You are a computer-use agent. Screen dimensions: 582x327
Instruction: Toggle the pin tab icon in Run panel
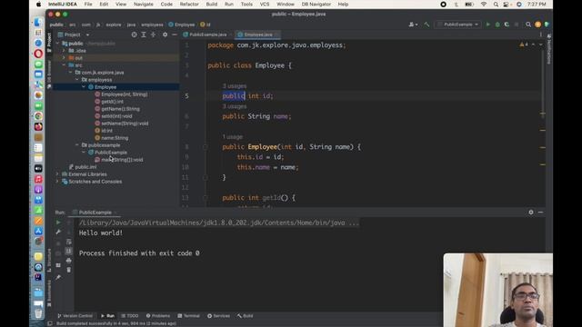tap(58, 277)
